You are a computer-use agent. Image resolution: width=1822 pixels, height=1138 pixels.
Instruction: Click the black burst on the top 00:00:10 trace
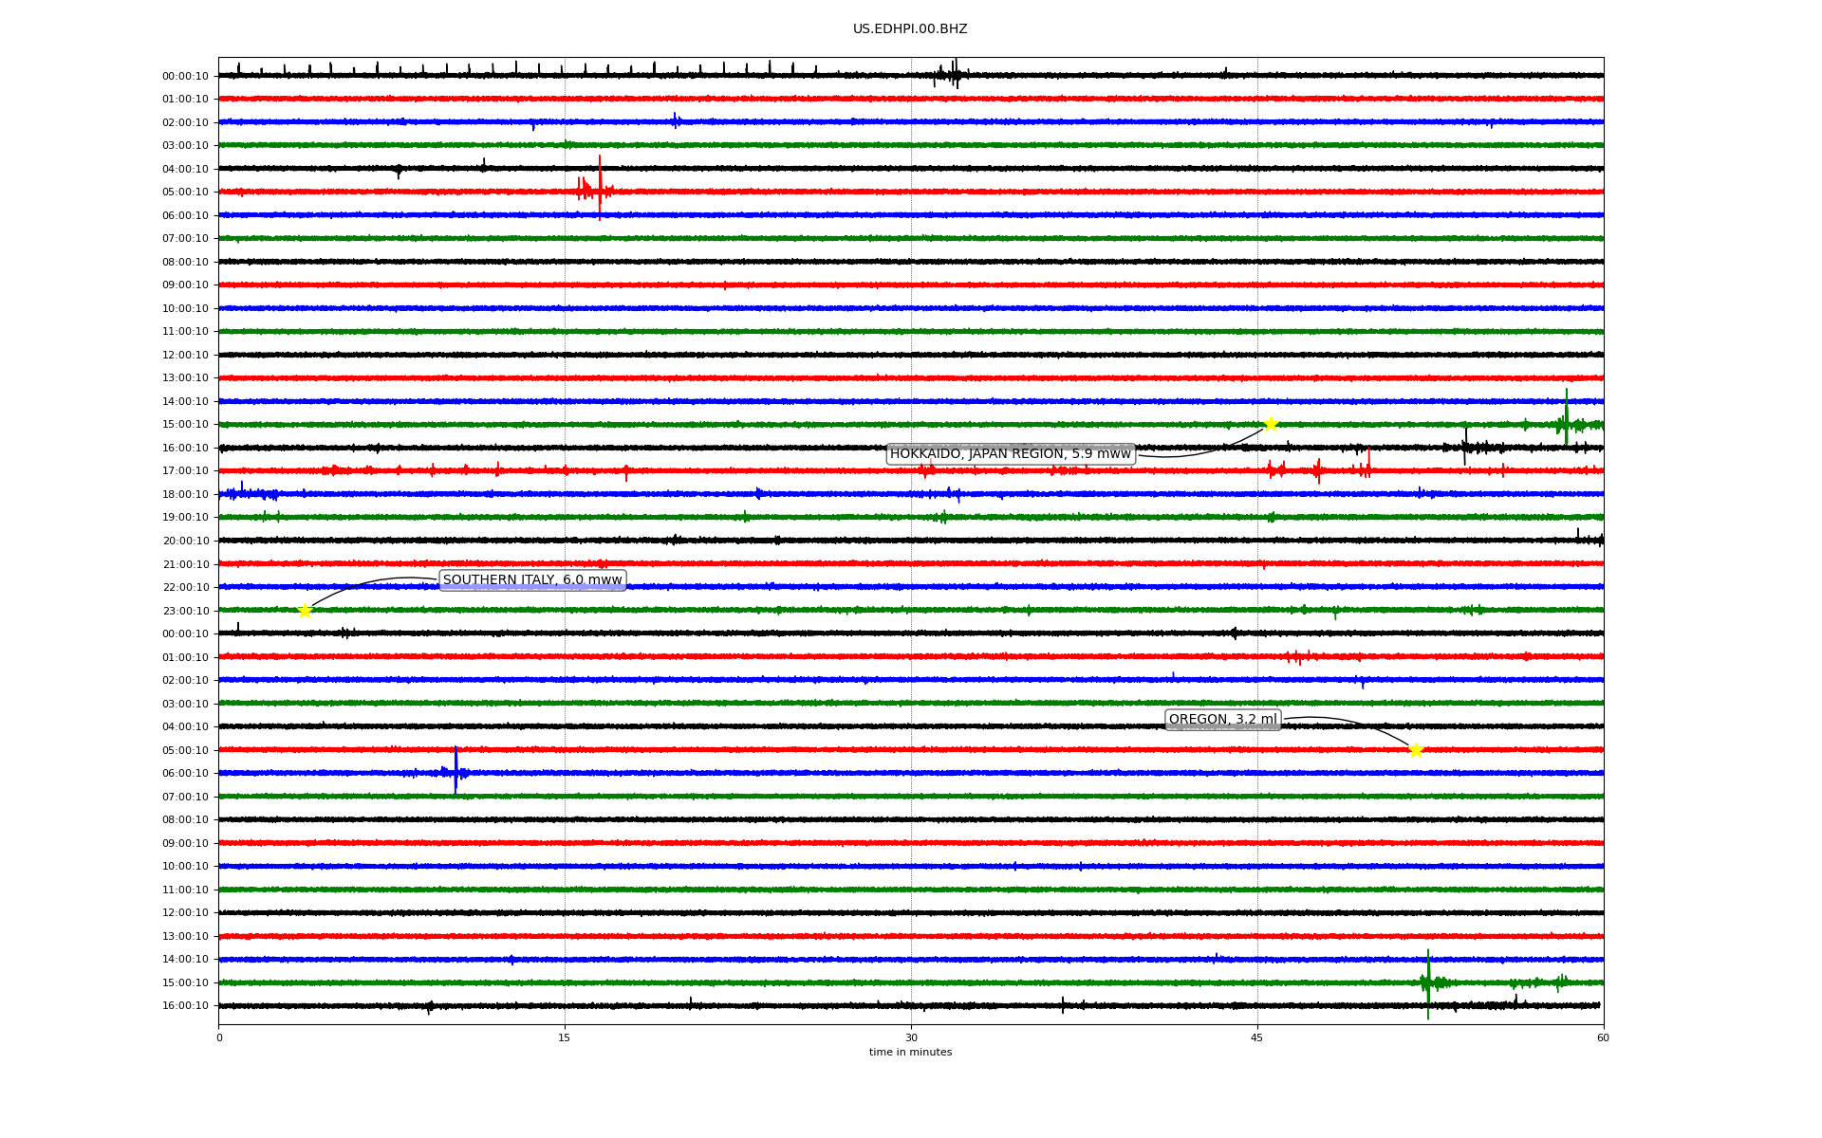pos(953,74)
